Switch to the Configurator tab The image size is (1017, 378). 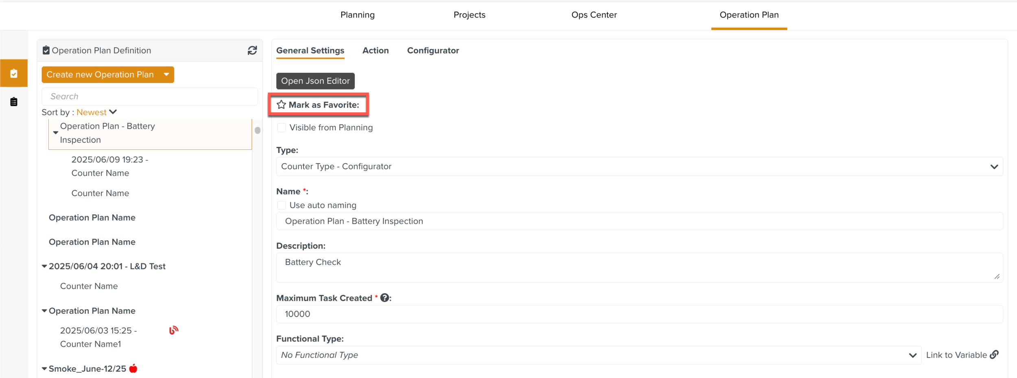(433, 50)
